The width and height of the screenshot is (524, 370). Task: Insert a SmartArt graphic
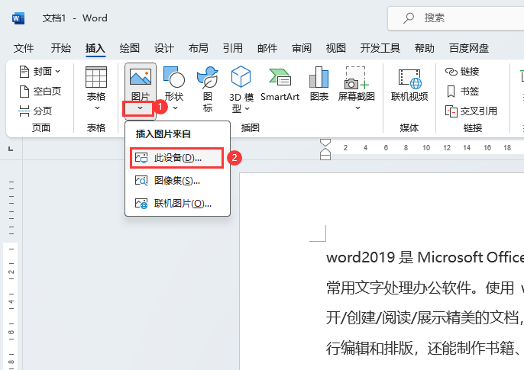point(280,77)
